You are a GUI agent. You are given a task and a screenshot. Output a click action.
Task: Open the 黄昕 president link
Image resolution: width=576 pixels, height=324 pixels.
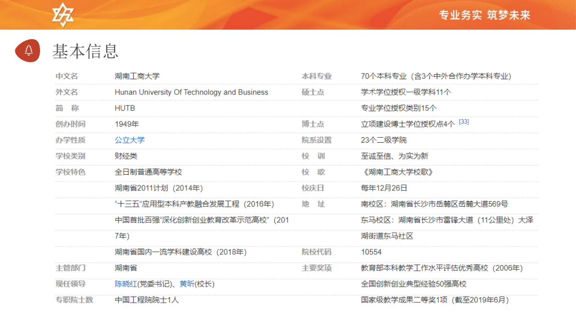[x=187, y=284]
